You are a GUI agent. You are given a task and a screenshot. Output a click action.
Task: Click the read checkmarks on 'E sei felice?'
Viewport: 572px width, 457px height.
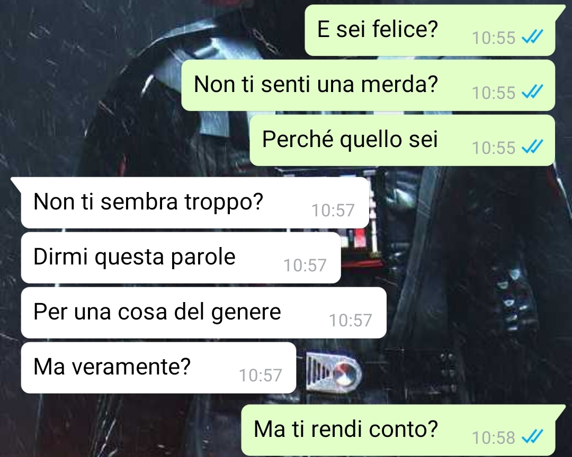click(x=533, y=37)
